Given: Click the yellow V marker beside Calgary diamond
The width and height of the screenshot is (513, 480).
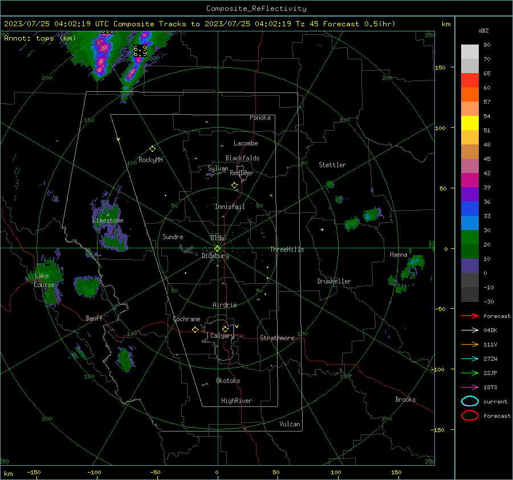Looking at the screenshot, I should point(237,326).
